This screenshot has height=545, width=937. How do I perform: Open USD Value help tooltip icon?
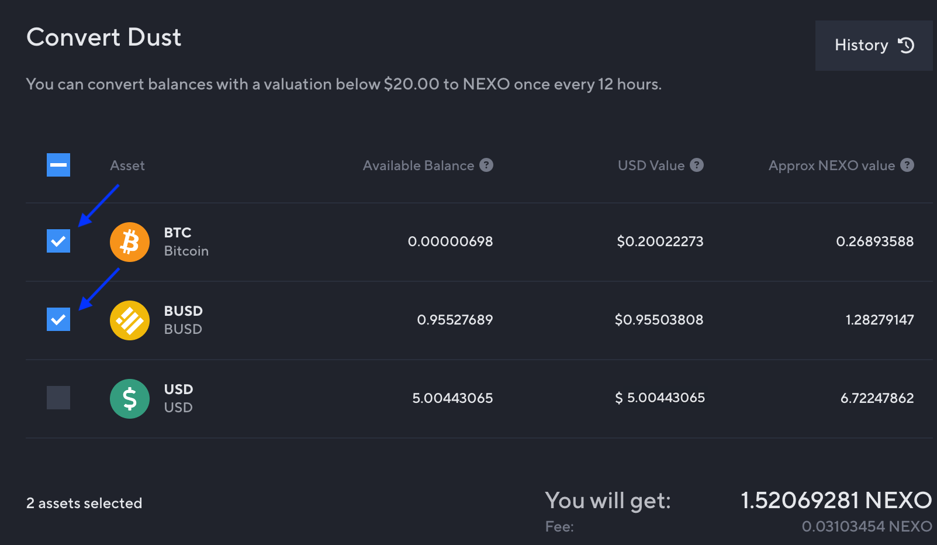pos(697,165)
